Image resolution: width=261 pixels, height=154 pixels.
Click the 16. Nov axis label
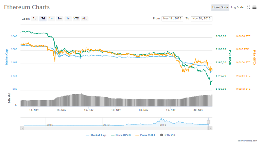click(89, 110)
